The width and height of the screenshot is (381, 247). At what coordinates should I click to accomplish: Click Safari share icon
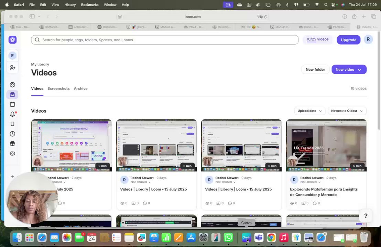tap(354, 16)
